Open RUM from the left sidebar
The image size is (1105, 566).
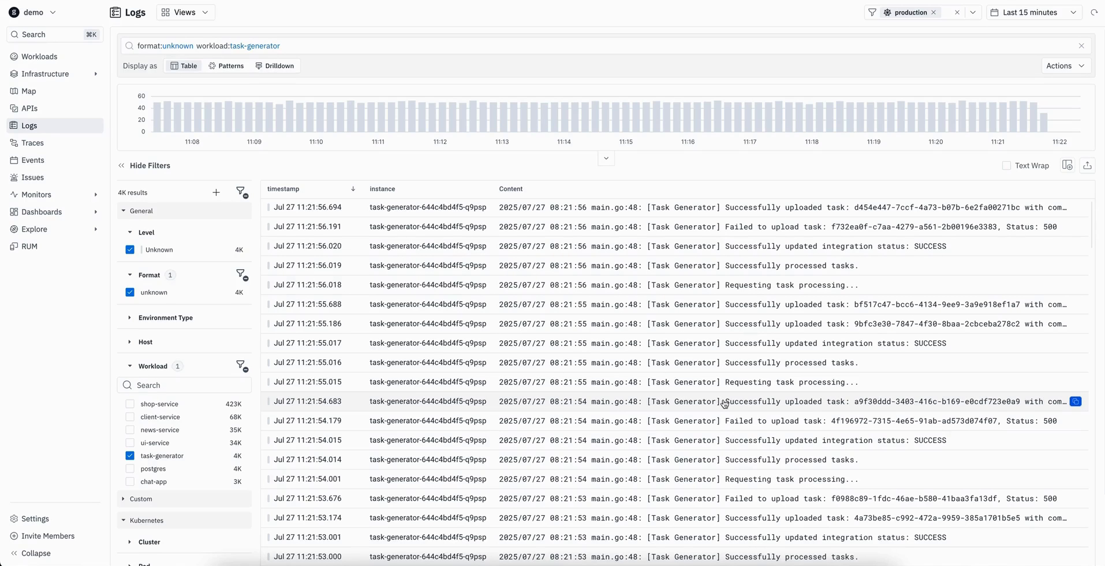[x=29, y=246]
